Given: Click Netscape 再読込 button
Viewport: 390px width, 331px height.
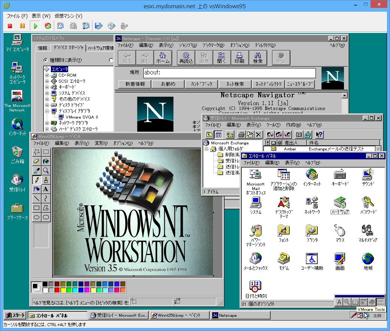Looking at the screenshot, I should tap(186, 58).
